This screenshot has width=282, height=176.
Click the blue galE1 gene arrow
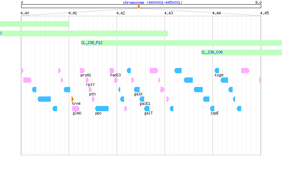pyautogui.click(x=142, y=99)
